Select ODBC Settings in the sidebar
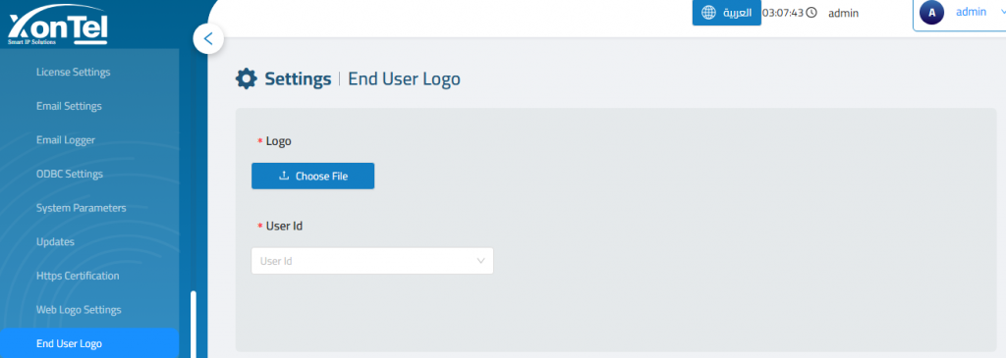 (x=70, y=175)
